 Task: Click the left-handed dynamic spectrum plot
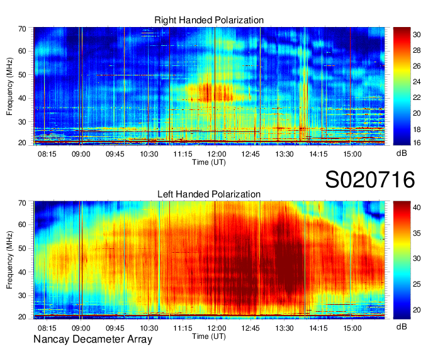(209, 260)
